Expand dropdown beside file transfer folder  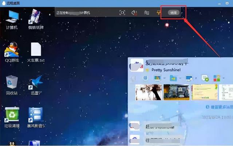pos(180,78)
